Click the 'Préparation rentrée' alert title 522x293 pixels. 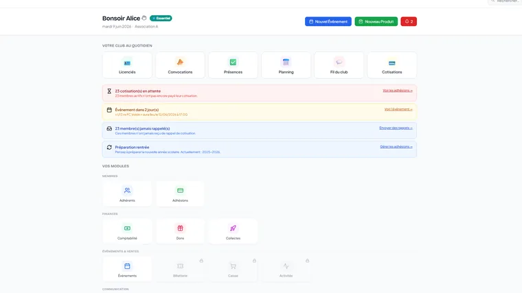point(132,147)
